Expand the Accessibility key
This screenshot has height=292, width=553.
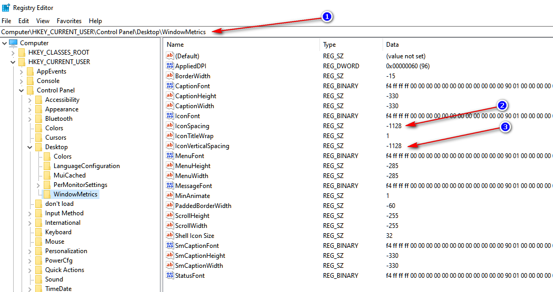(30, 100)
